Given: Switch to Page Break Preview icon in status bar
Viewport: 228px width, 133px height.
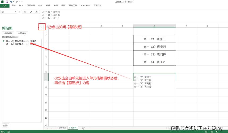Looking at the screenshot, I should click(x=217, y=132).
